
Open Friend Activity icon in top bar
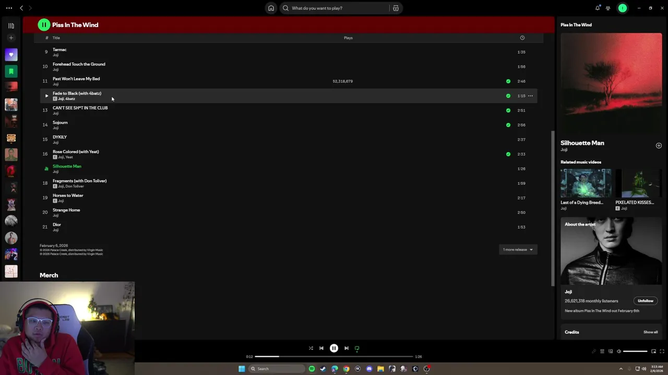[608, 8]
